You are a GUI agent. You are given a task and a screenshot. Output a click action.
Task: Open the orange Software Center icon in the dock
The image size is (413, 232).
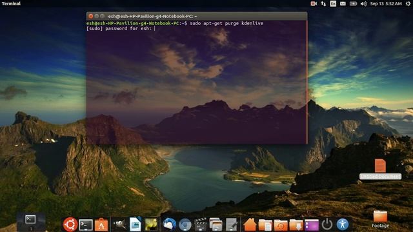(101, 225)
